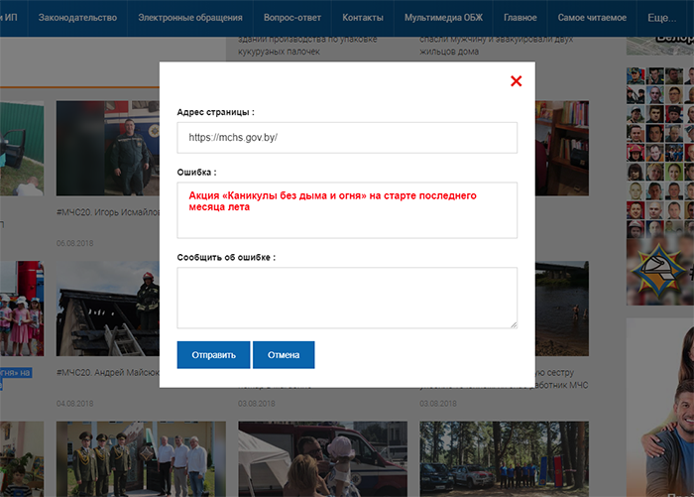
Task: Open the burned building firefighter news photo
Action: coord(107,309)
